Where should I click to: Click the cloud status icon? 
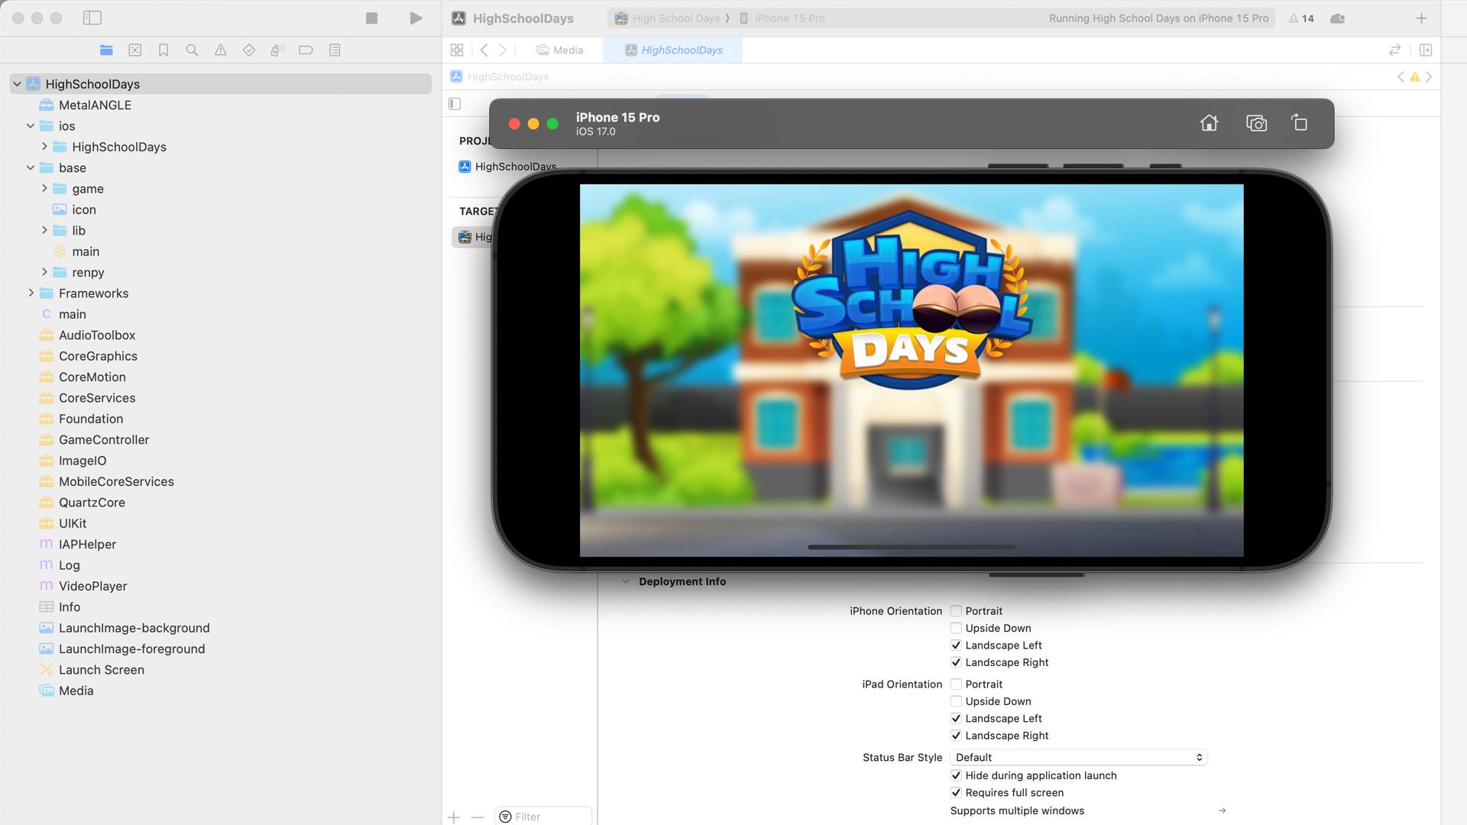coord(1337,18)
